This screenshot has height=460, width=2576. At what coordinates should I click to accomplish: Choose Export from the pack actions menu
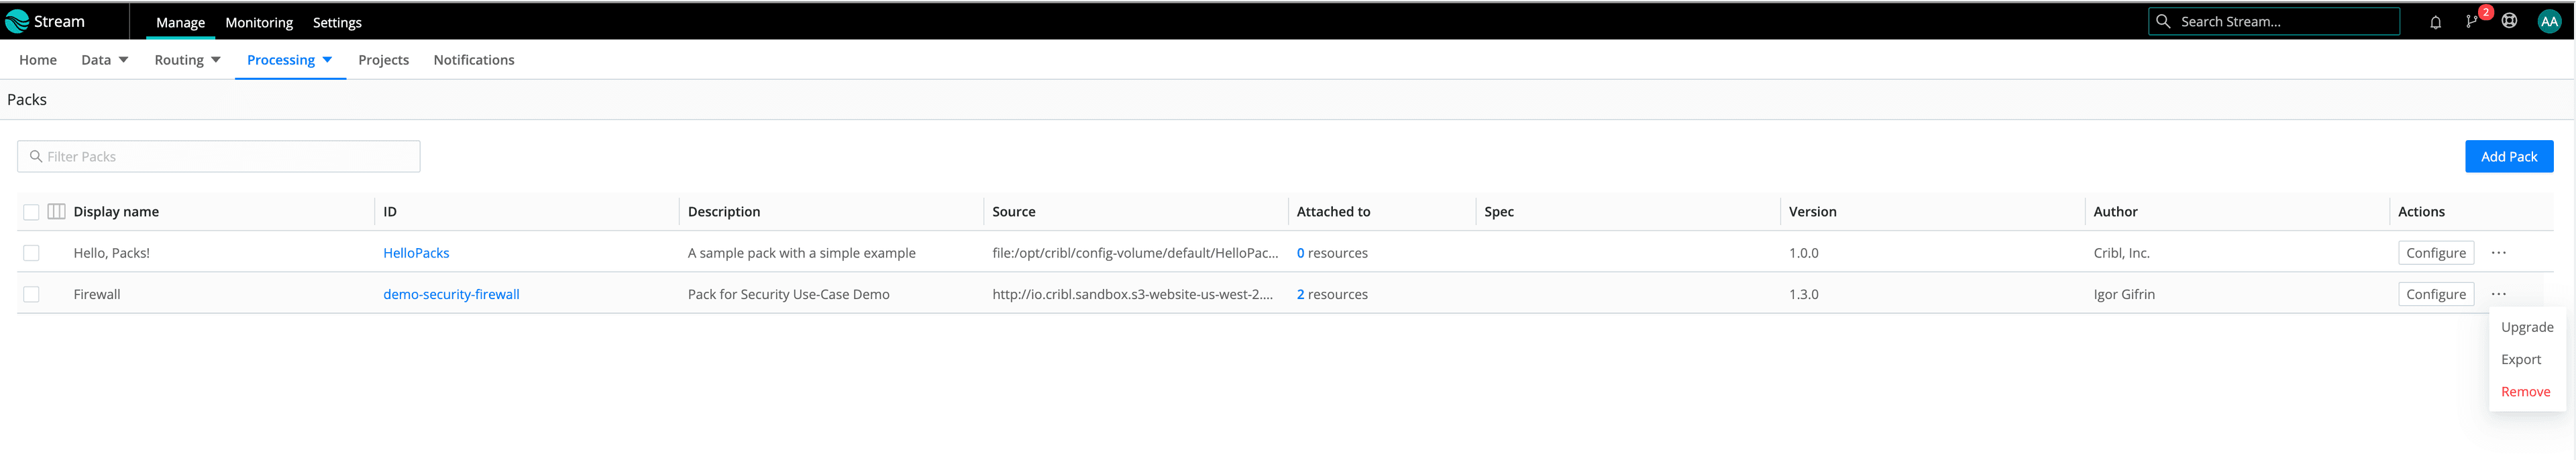(x=2520, y=360)
